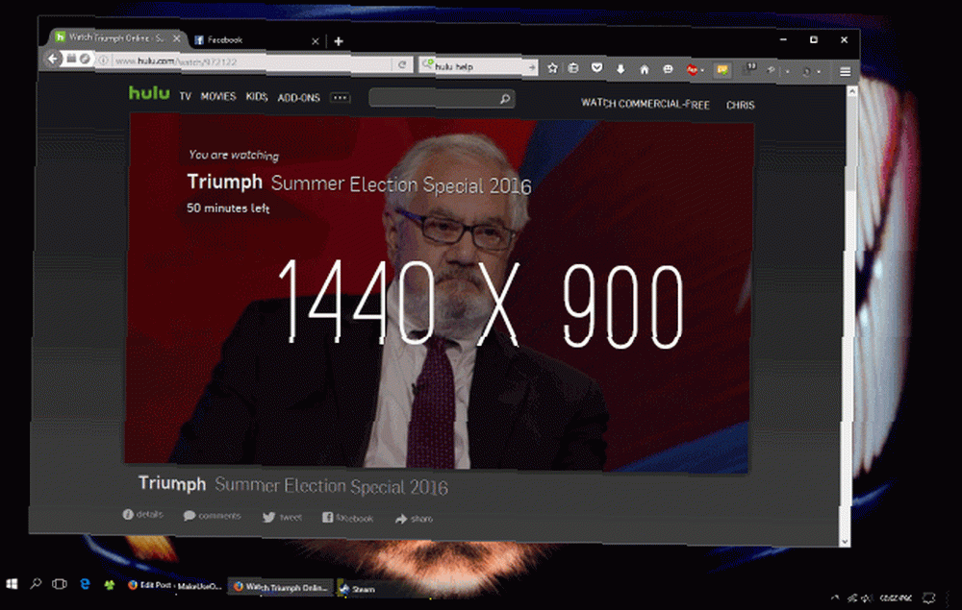Viewport: 962px width, 610px height.
Task: Click the Hulu video player
Action: pos(440,293)
